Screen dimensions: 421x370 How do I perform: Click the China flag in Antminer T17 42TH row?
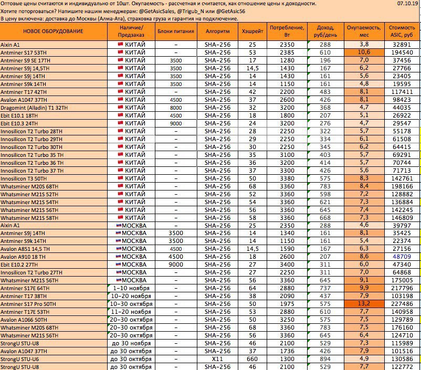pos(121,91)
